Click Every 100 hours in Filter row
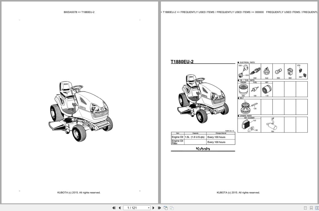319x211 pixels. point(216,142)
